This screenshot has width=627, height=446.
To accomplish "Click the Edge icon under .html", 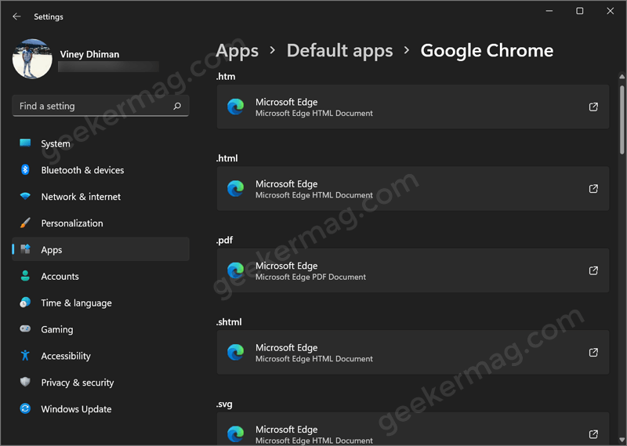I will [236, 188].
